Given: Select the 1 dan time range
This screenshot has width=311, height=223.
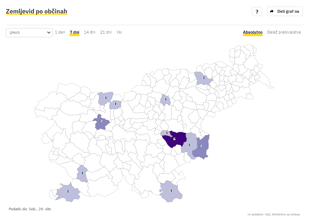Looking at the screenshot, I should (x=60, y=32).
